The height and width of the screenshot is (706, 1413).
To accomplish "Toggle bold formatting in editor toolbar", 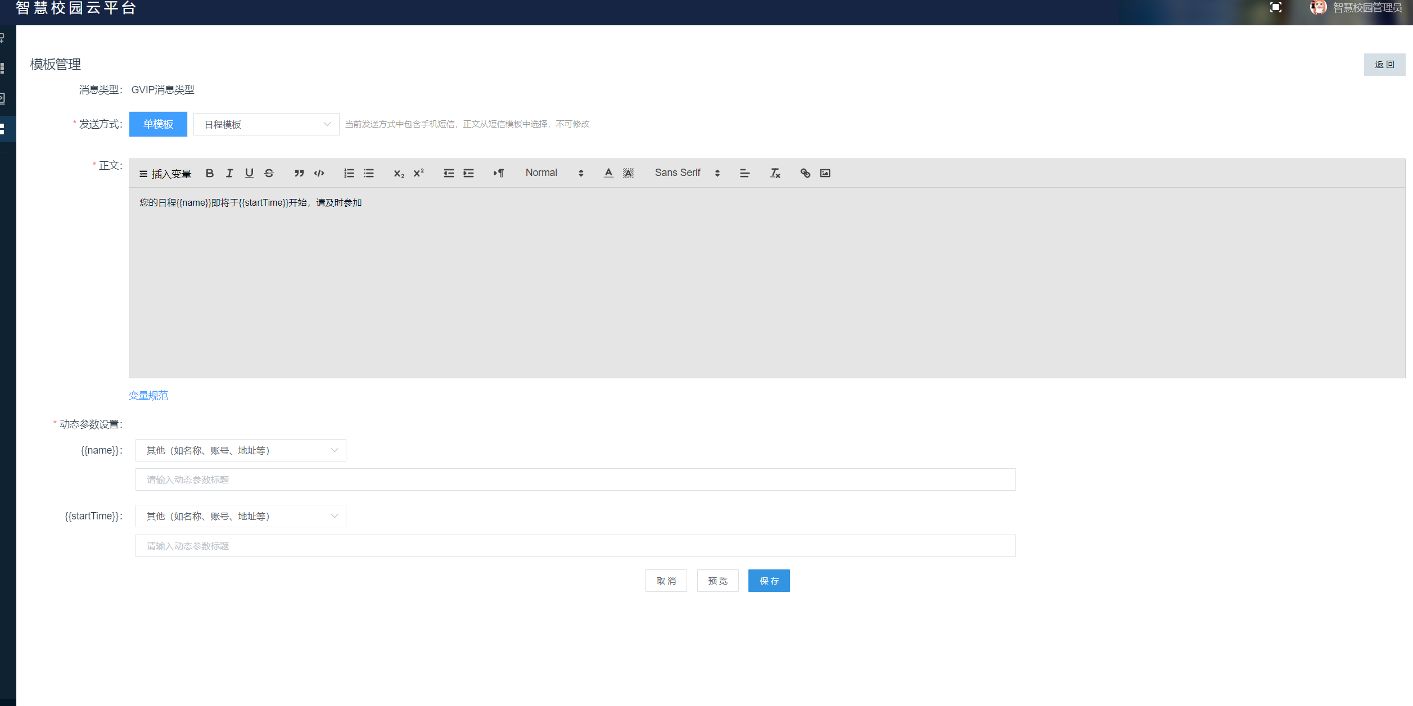I will [210, 173].
